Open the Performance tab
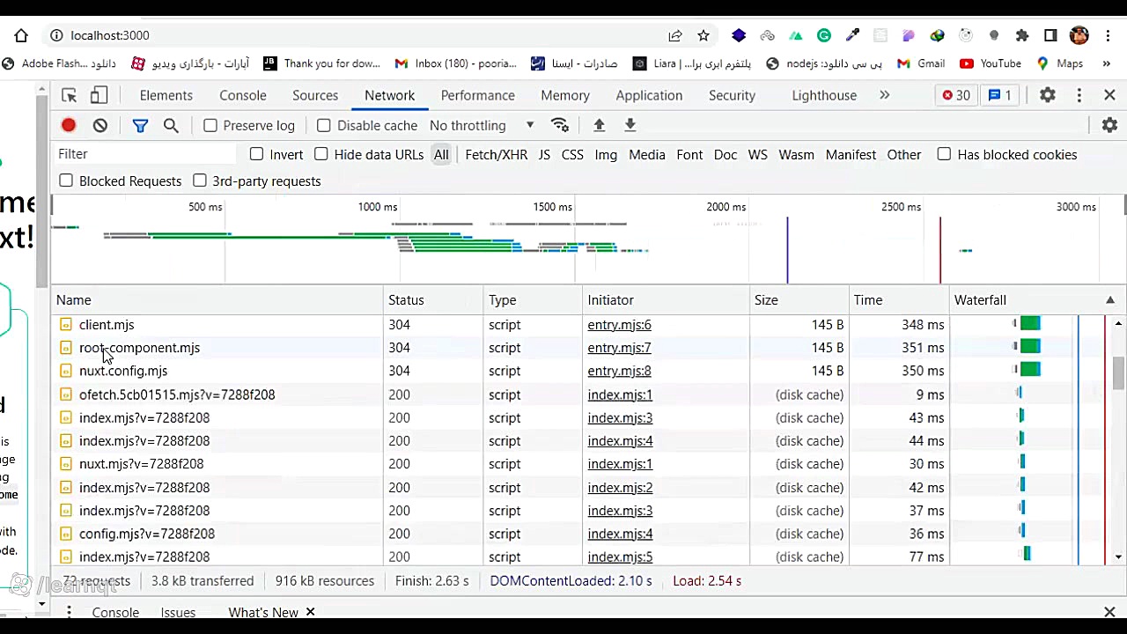The height and width of the screenshot is (634, 1127). click(477, 95)
